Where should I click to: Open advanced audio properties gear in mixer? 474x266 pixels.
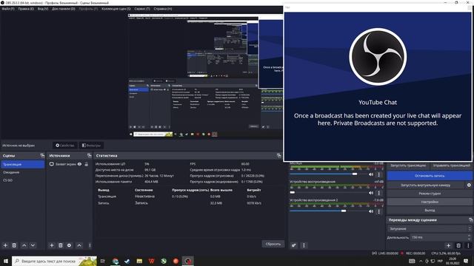293,245
